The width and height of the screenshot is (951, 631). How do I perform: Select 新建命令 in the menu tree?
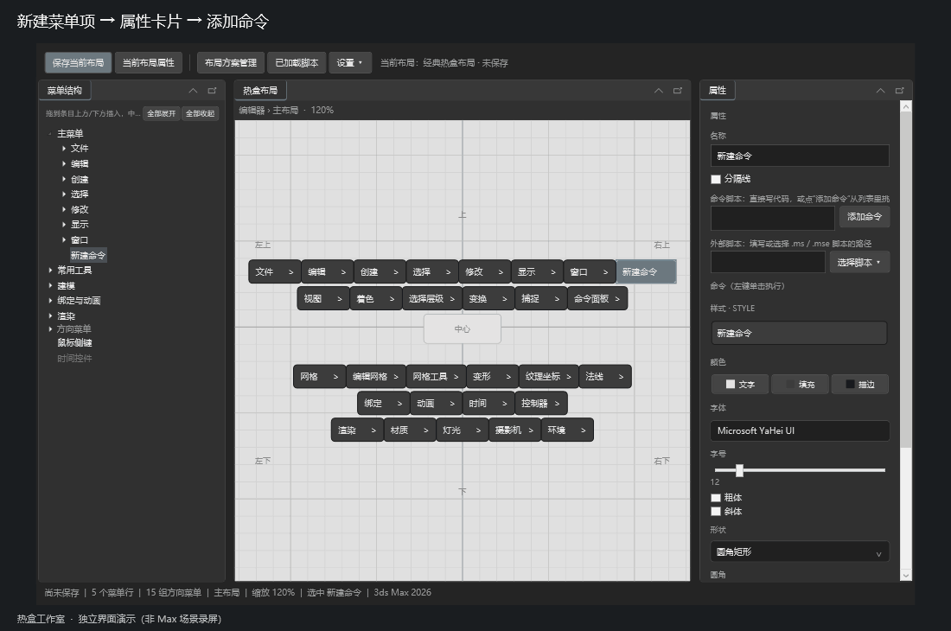[88, 255]
